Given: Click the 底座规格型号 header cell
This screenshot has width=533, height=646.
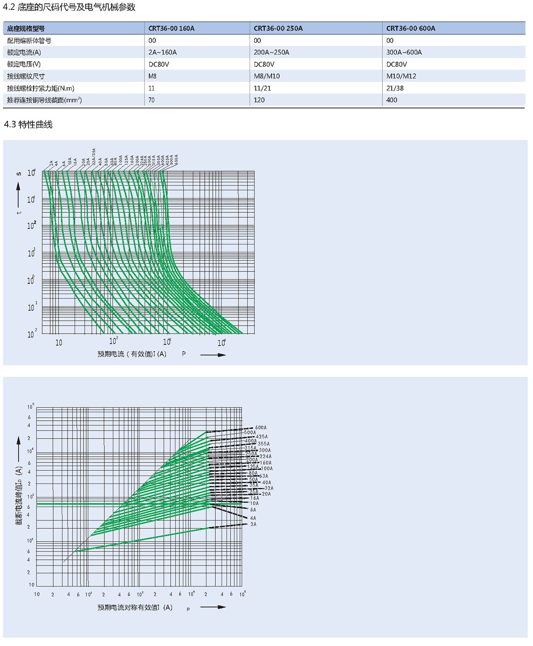Looking at the screenshot, I should [x=26, y=28].
